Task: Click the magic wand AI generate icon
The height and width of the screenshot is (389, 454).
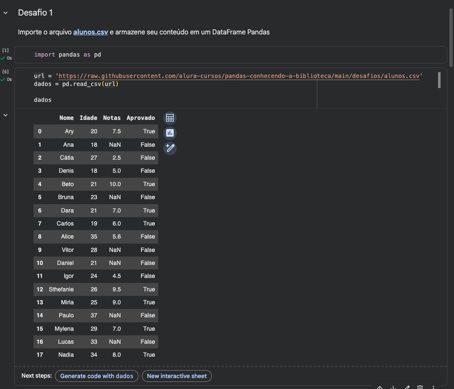Action: click(x=170, y=148)
